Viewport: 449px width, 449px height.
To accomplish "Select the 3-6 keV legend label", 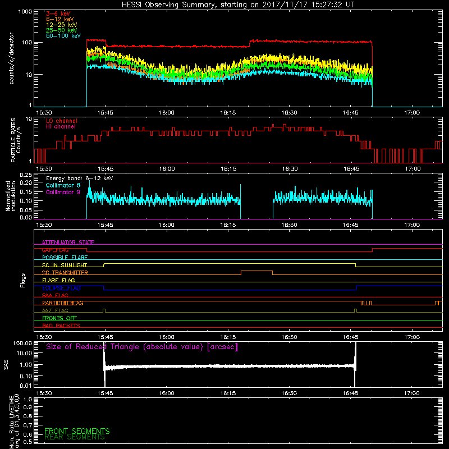I will [58, 13].
